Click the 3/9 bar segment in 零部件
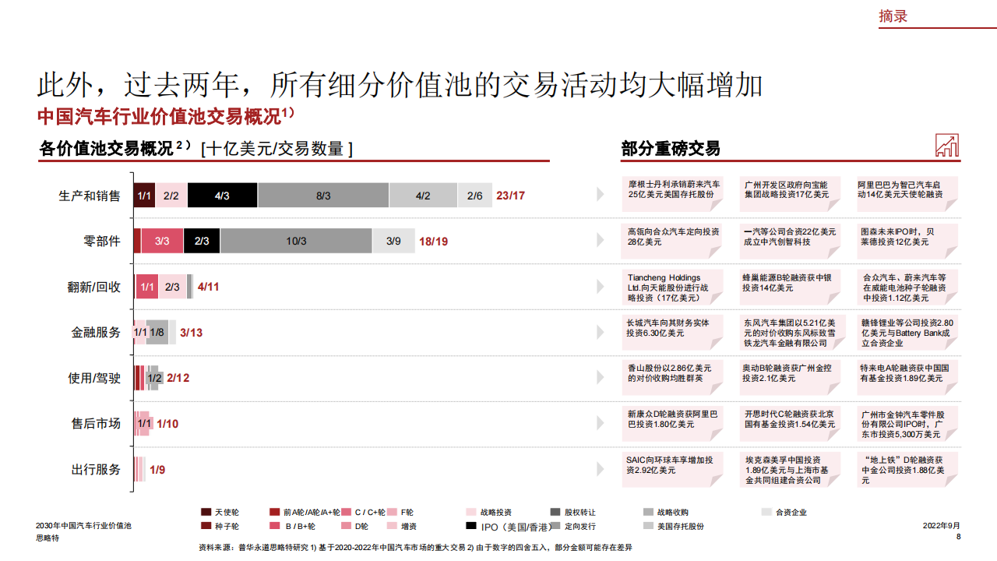Screen dimensions: 997x561 (393, 241)
